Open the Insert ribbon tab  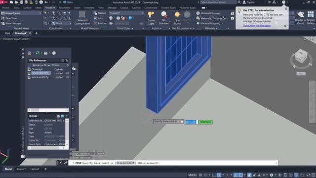tap(77, 8)
